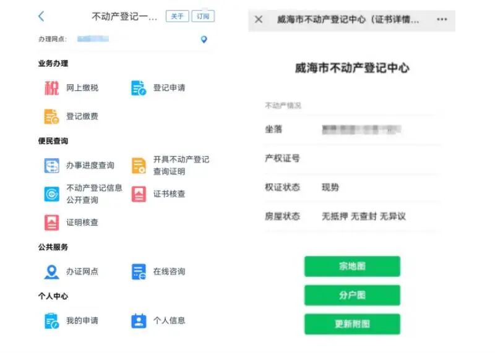Open the location pin for 办理网点
Image resolution: width=495 pixels, height=353 pixels.
pyautogui.click(x=204, y=40)
